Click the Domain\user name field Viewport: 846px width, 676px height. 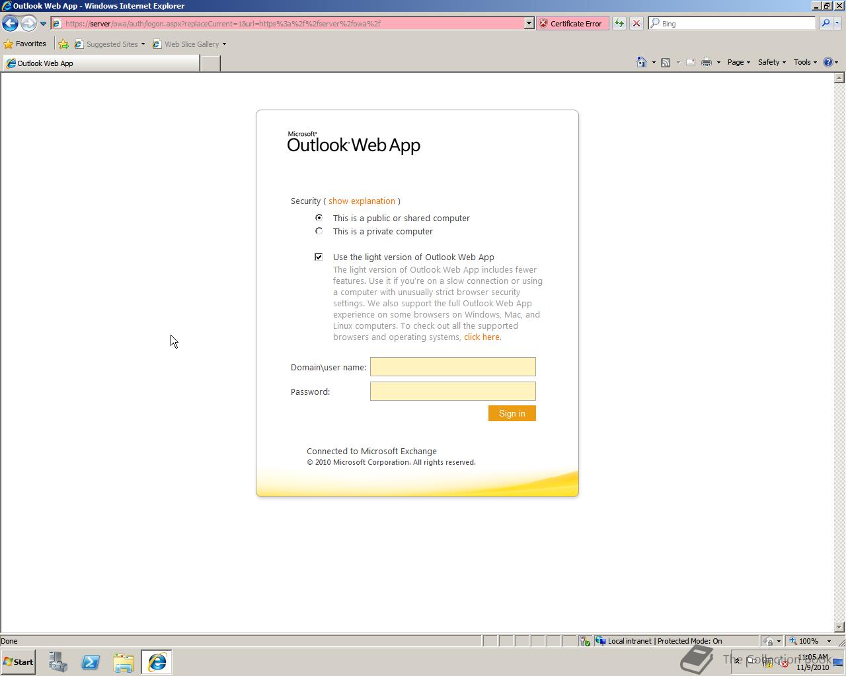pos(453,367)
